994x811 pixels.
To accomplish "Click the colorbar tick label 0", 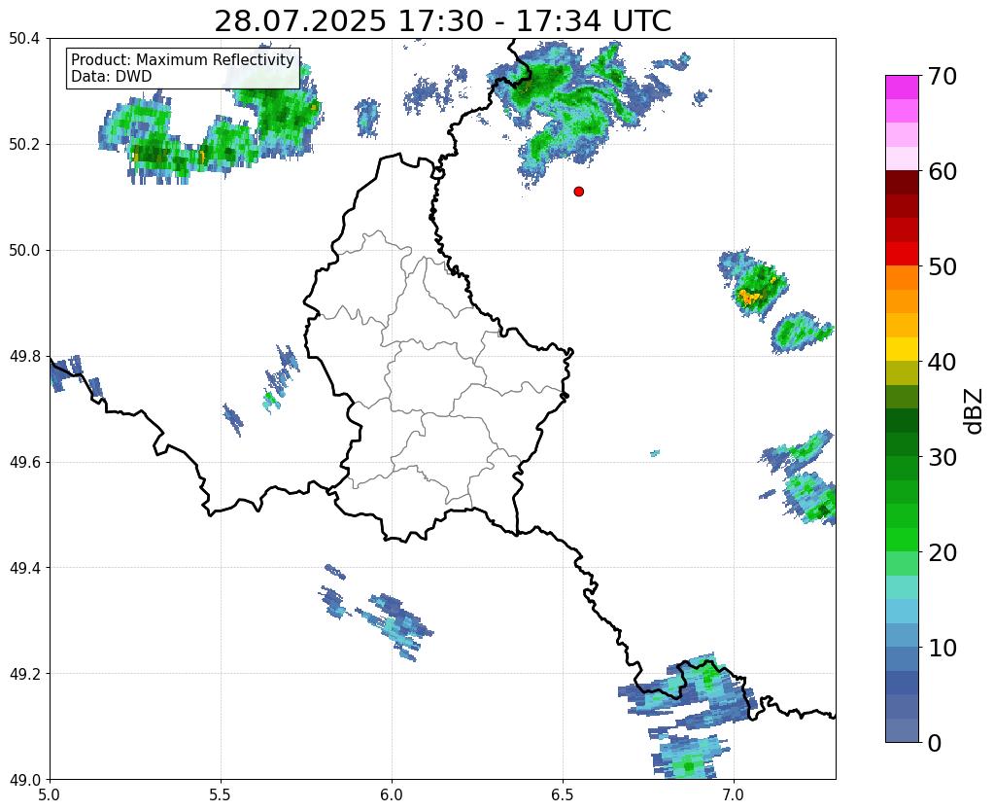I will [935, 743].
